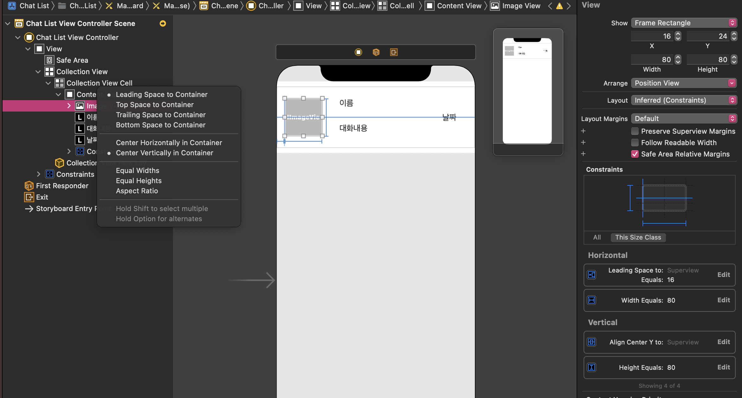
Task: Choose Top Space to Container
Action: pos(155,105)
